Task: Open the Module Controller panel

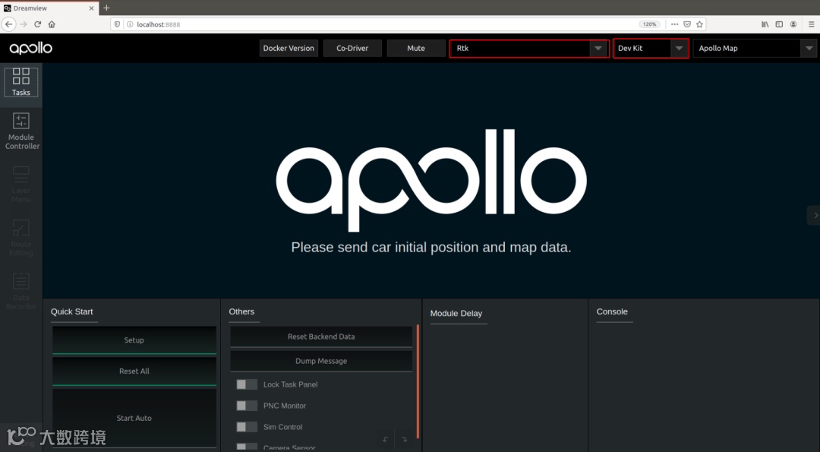Action: (21, 131)
